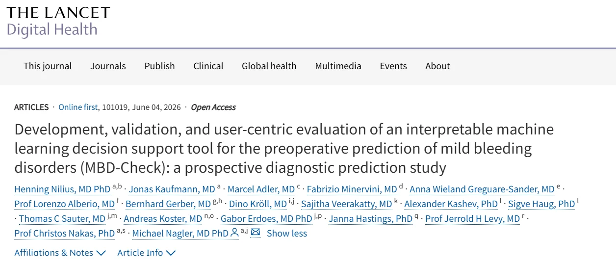Open the Multimedia menu item

point(338,66)
